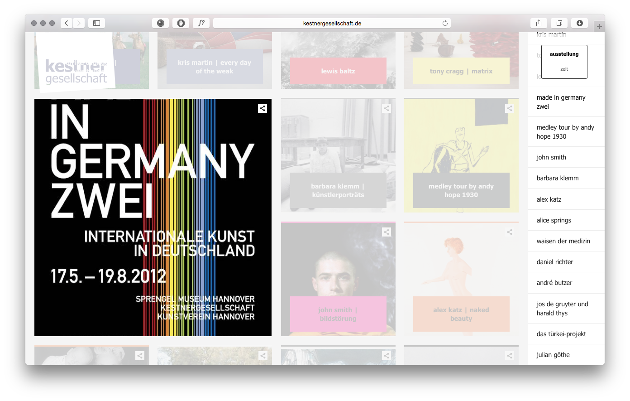Click the round dark extension icon in the toolbar
Viewport: 630px width, 401px height.
(x=161, y=23)
